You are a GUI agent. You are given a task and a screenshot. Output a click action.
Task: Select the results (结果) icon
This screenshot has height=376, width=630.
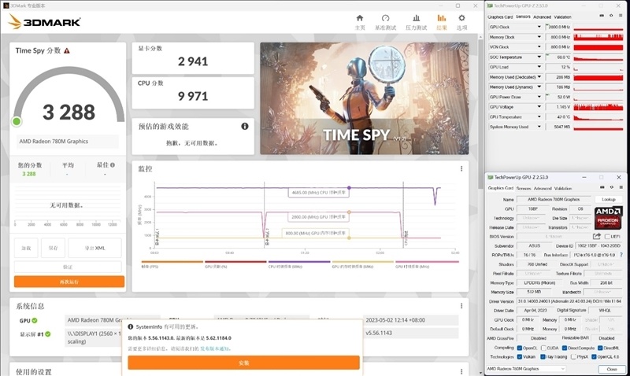[442, 18]
